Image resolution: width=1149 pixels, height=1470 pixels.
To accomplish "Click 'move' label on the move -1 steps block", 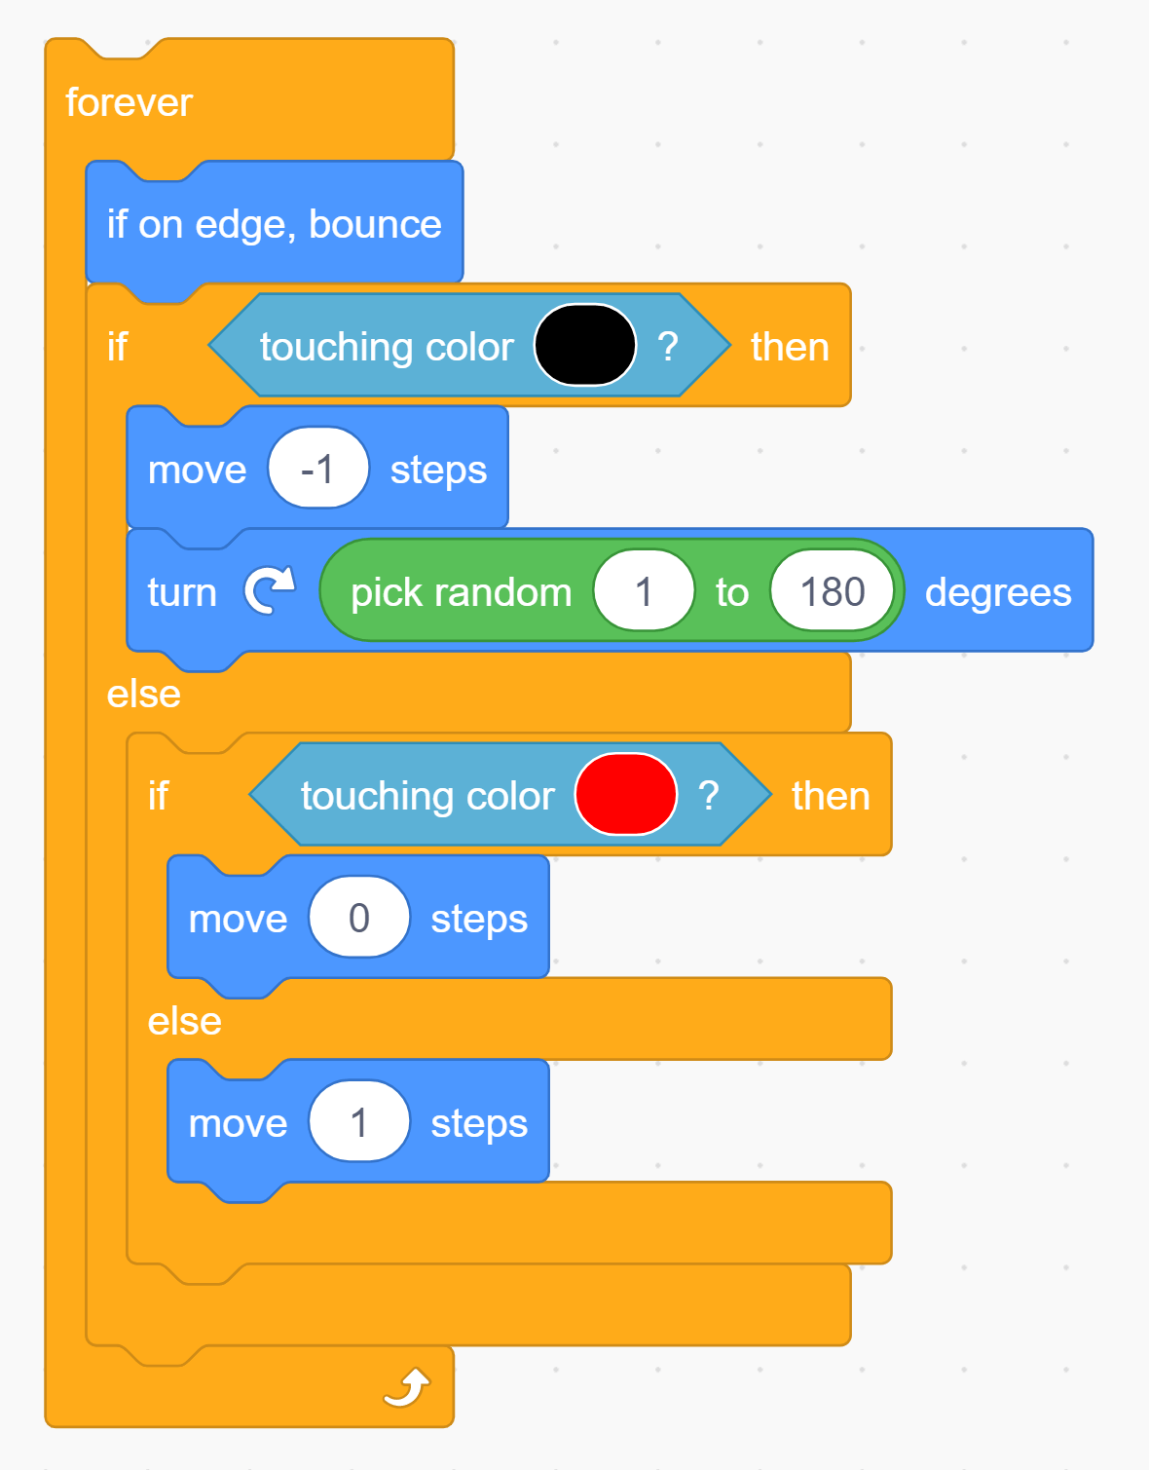I will coord(197,470).
